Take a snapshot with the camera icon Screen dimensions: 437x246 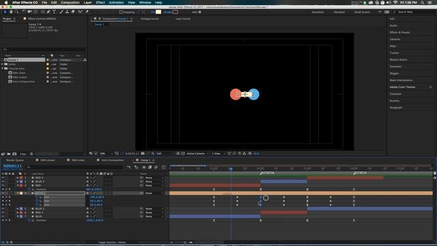143,153
